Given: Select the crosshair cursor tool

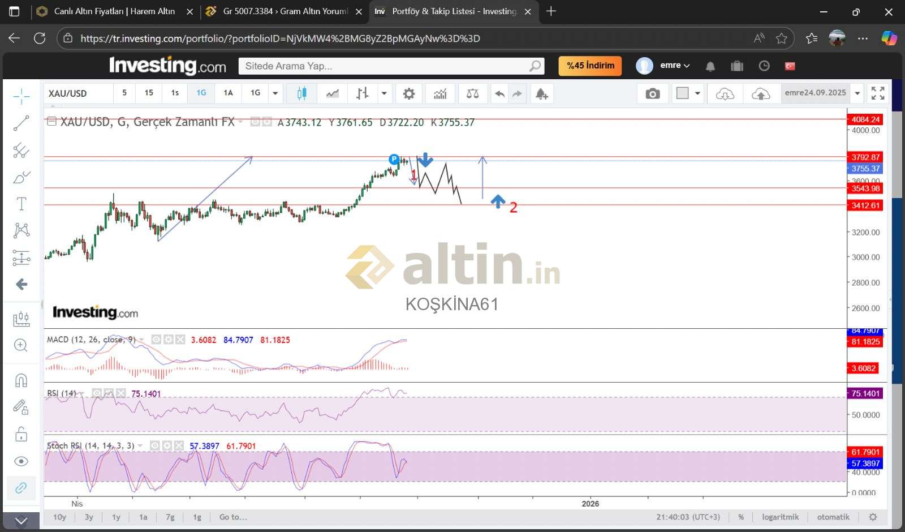Looking at the screenshot, I should click(x=21, y=96).
